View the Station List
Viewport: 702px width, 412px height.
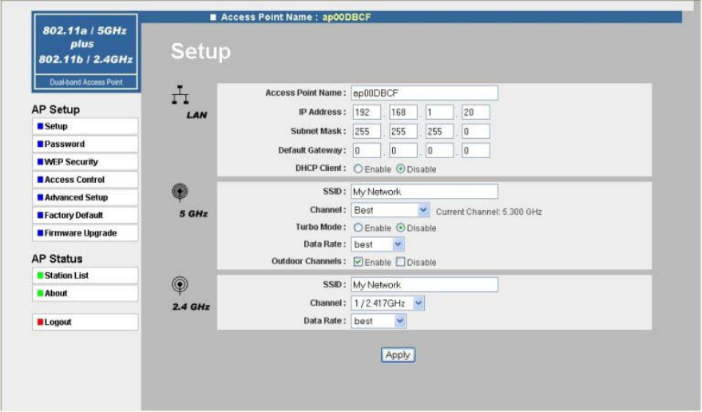pos(85,275)
